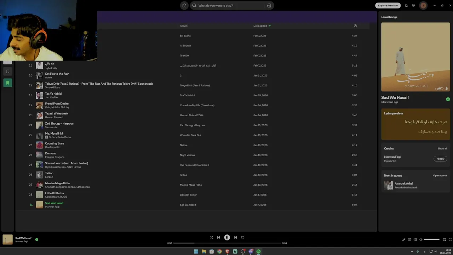Skip to next track
The image size is (453, 255).
click(x=235, y=237)
